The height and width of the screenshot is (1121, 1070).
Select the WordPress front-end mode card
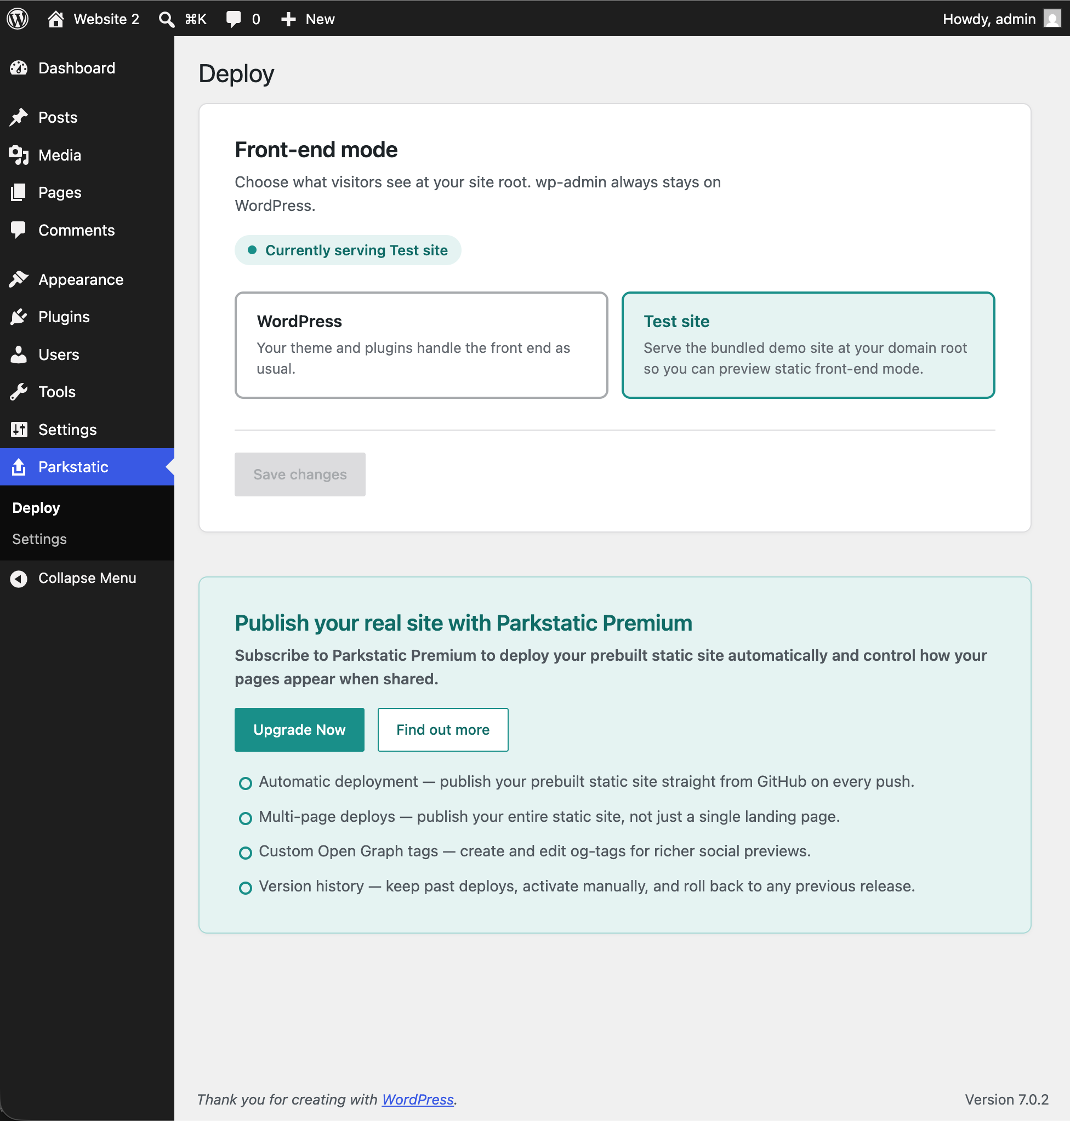coord(421,345)
